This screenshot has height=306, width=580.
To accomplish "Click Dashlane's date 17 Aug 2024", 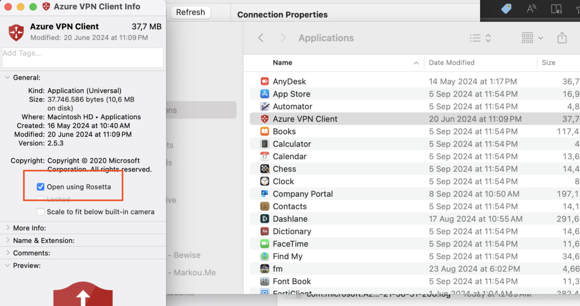I will coord(476,219).
